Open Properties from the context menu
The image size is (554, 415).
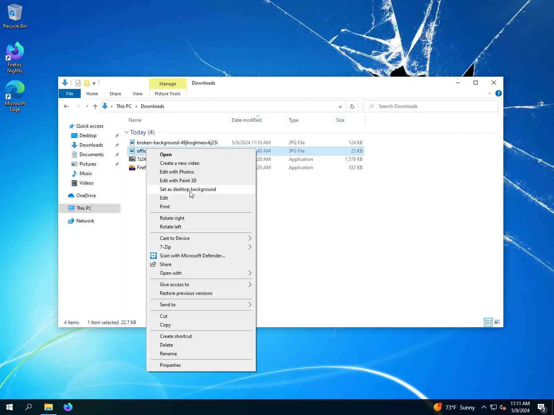click(201, 365)
